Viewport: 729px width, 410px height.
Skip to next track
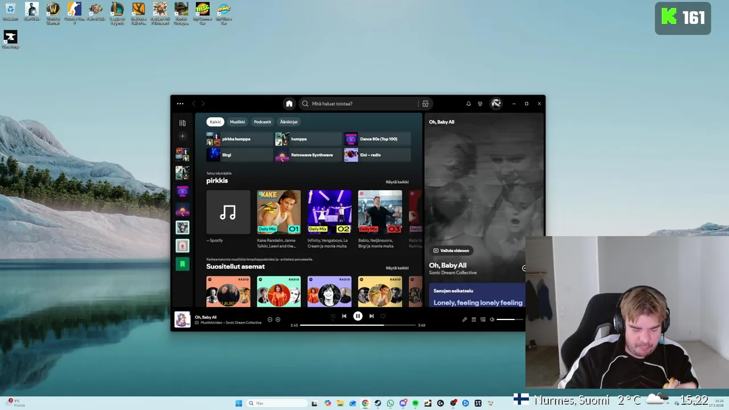[x=371, y=316]
